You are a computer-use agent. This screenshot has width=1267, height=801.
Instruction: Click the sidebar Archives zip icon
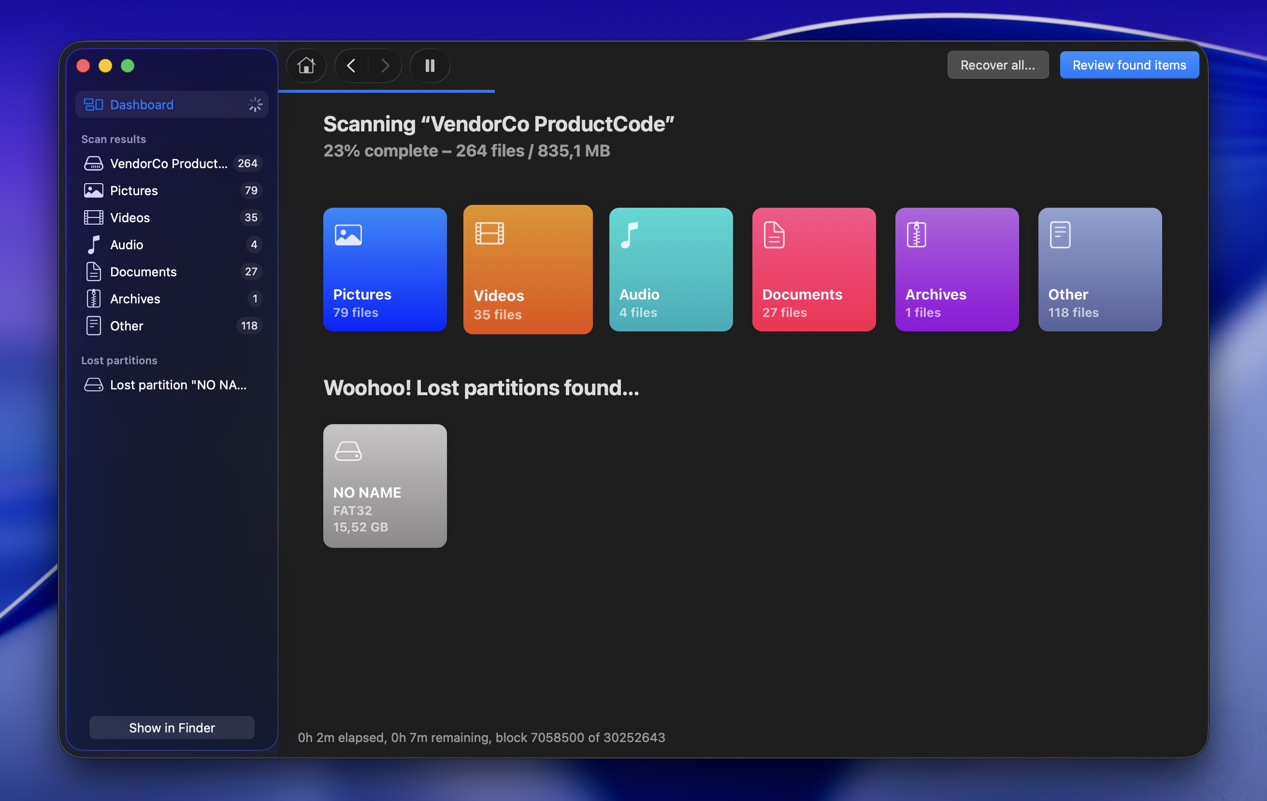point(94,299)
